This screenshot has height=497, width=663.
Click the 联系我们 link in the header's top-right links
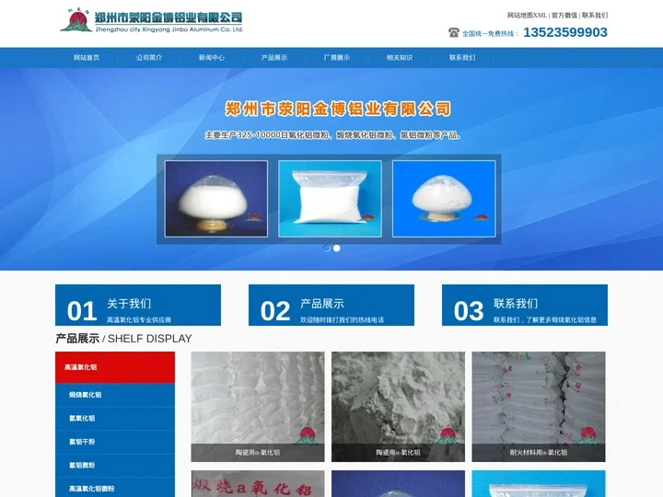tap(595, 16)
